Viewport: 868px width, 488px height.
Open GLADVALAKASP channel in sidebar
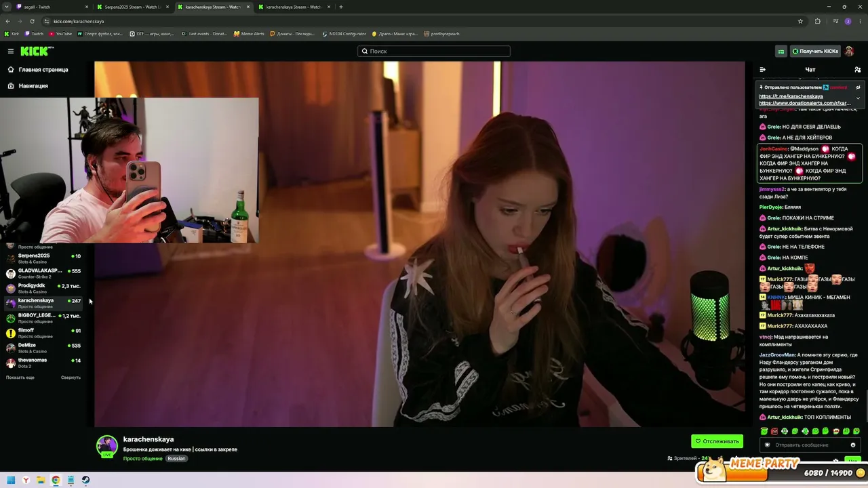(x=43, y=273)
